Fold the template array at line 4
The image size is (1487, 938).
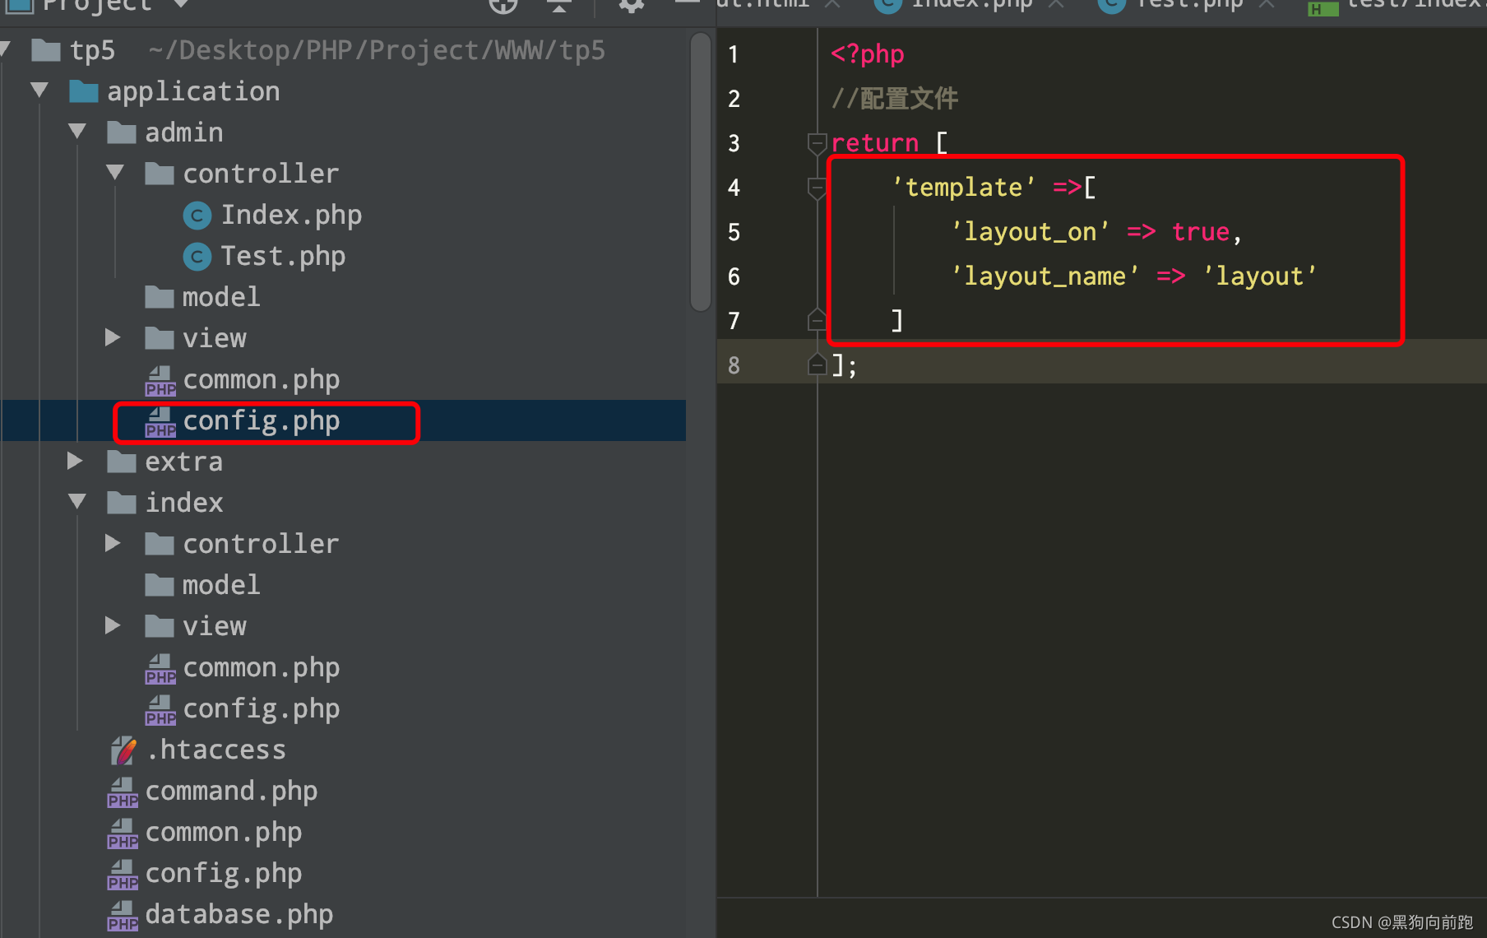[x=817, y=188]
